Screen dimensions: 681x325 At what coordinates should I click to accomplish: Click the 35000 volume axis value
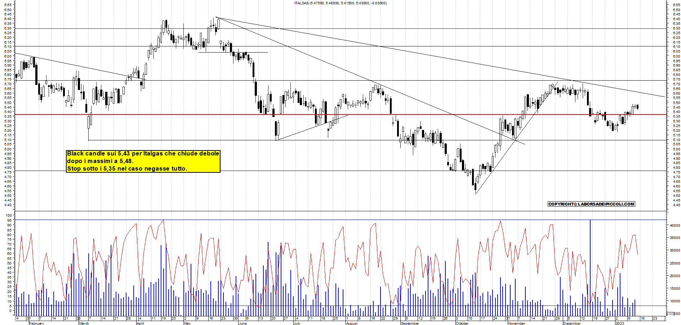tap(675, 238)
